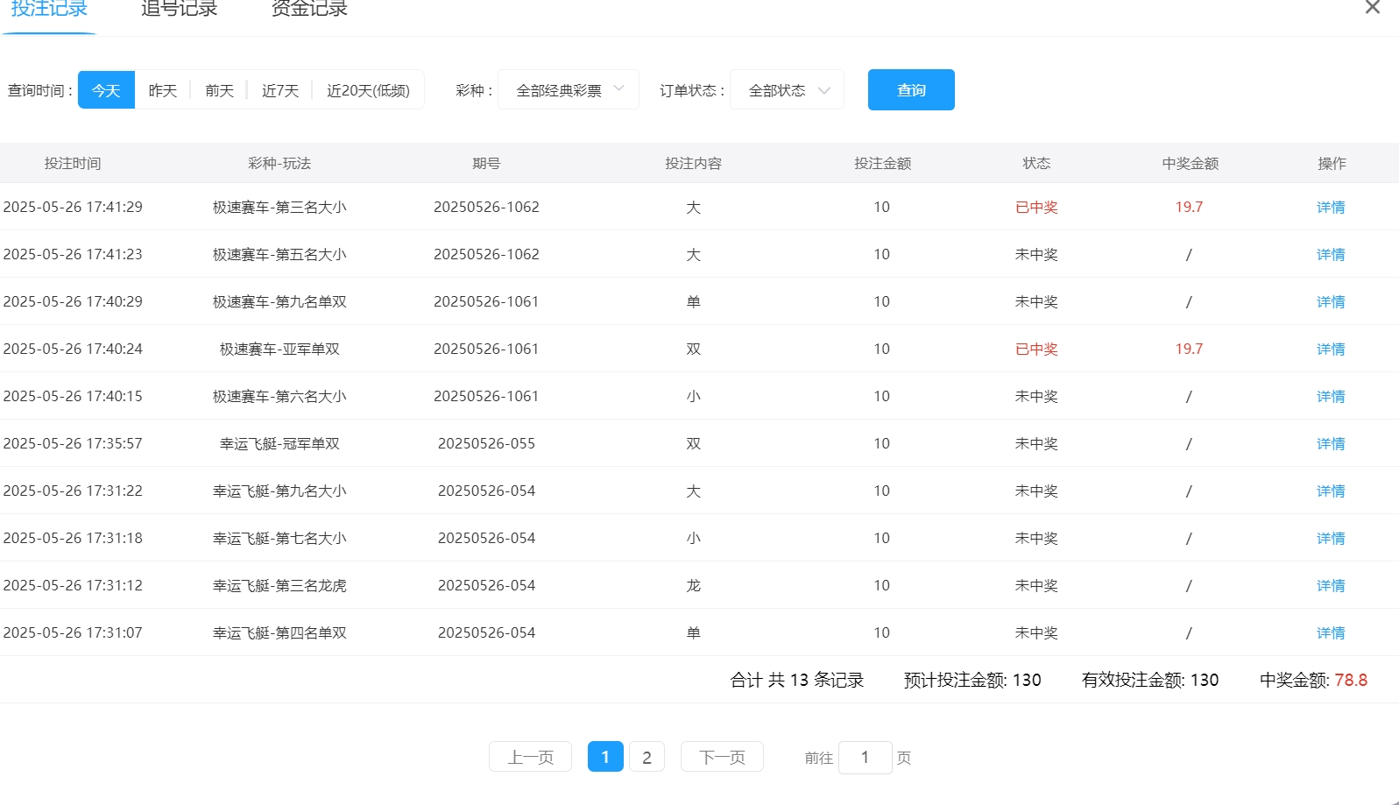View 详情 for 第三名大小 17:41:29 bet

[1330, 208]
